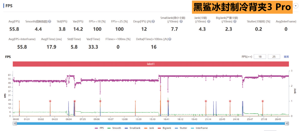Image resolution: width=302 pixels, height=131 pixels.
Task: Click the Avg(InterFrame) label
Action: [x=286, y=22]
